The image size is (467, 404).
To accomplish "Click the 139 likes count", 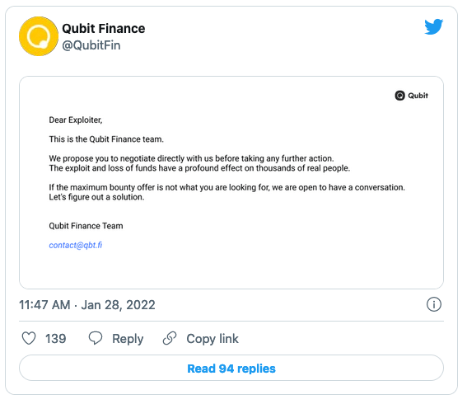I will [56, 339].
